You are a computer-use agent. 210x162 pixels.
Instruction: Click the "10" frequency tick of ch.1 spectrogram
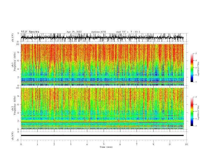(x=18, y=44)
